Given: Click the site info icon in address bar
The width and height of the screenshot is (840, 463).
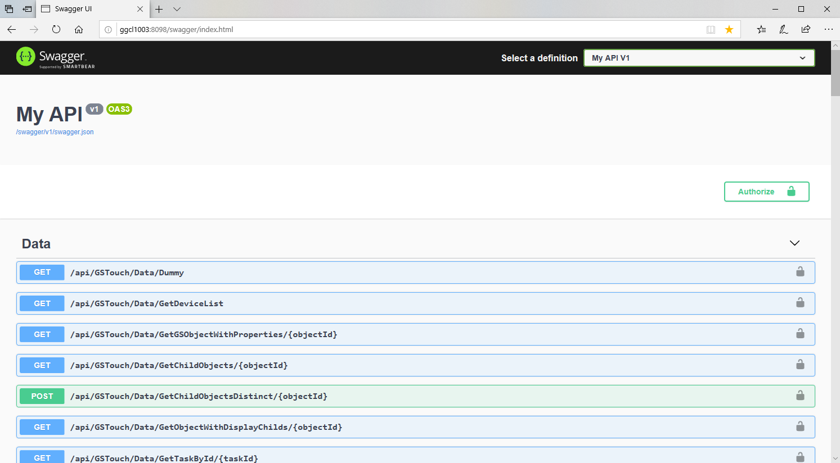Looking at the screenshot, I should 109,29.
